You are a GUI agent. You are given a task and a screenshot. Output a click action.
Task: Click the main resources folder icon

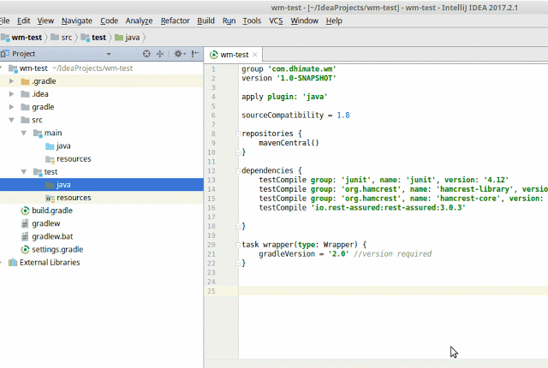(x=50, y=159)
